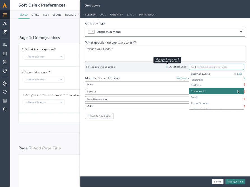
Task: Click the search magnifier in label field
Action: pyautogui.click(x=192, y=67)
